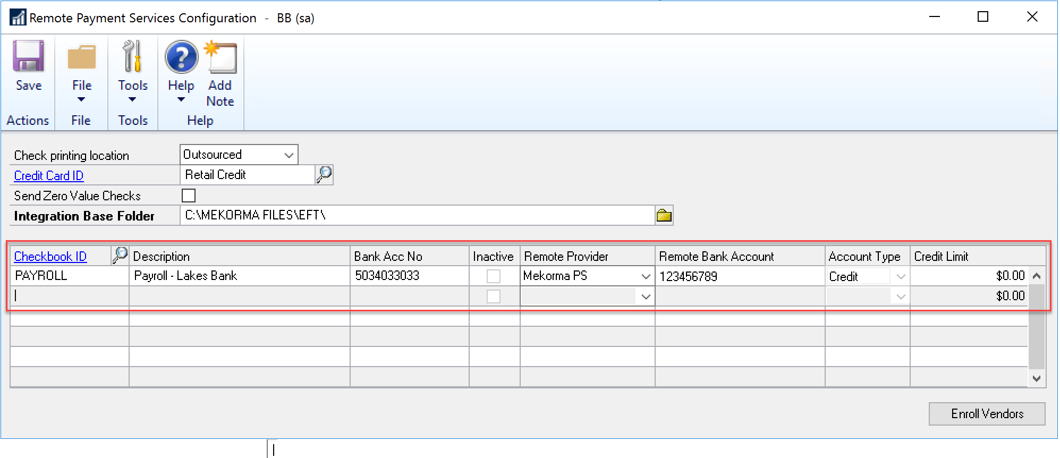Screen dimensions: 1060x458
Task: Click the Save floppy disk icon
Action: [28, 57]
